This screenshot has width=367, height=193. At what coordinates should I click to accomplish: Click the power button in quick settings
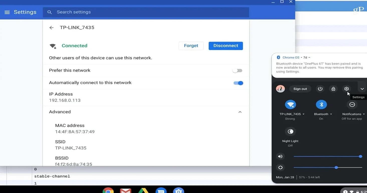[320, 89]
